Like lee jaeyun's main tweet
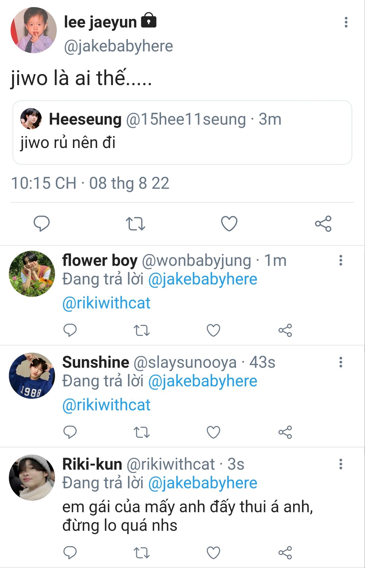The image size is (365, 568). pyautogui.click(x=229, y=223)
